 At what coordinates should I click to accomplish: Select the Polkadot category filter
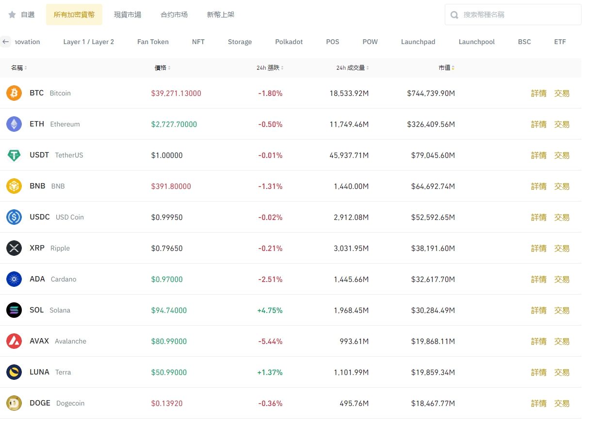click(x=289, y=42)
